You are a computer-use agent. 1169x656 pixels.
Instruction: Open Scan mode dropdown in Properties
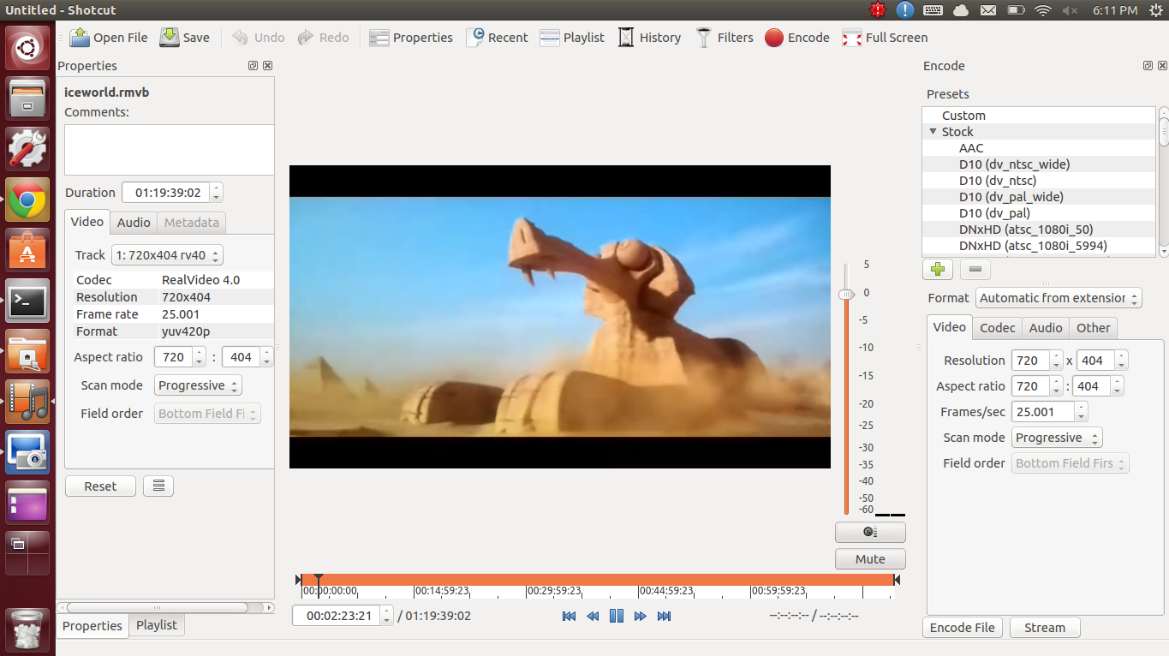198,385
